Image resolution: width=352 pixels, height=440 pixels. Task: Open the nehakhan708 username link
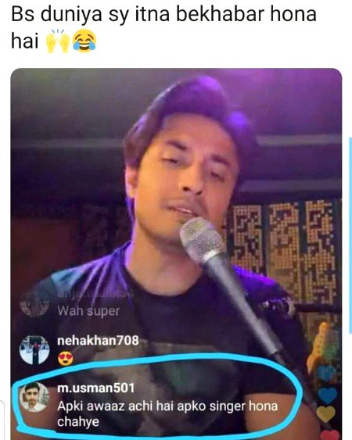tap(98, 341)
